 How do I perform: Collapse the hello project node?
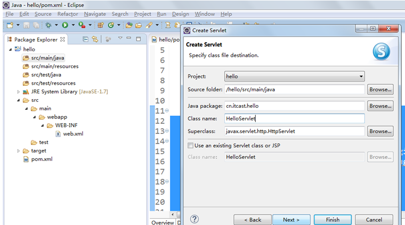pos(10,50)
